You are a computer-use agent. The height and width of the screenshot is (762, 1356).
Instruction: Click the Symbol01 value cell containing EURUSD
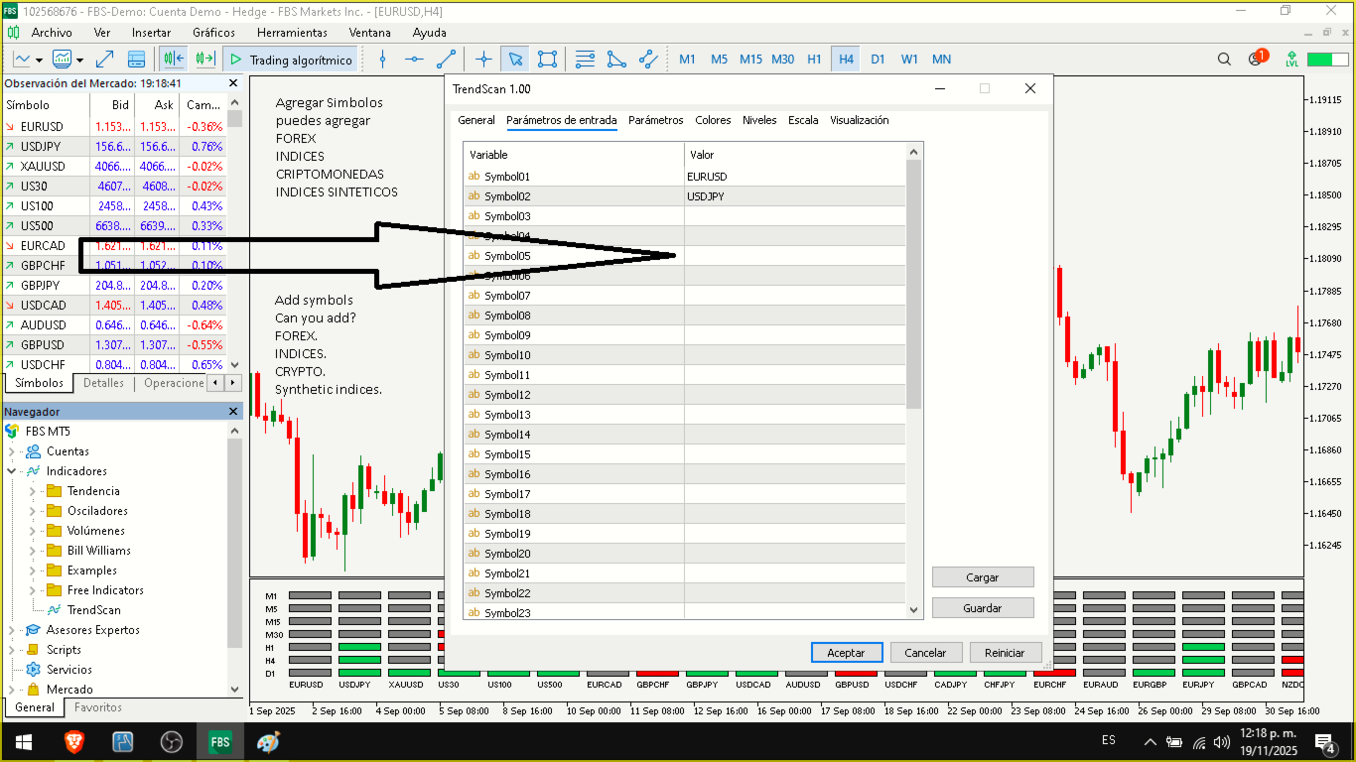[x=795, y=177]
